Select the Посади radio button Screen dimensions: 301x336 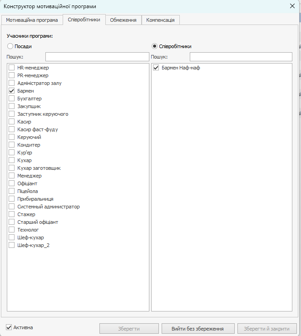10,46
